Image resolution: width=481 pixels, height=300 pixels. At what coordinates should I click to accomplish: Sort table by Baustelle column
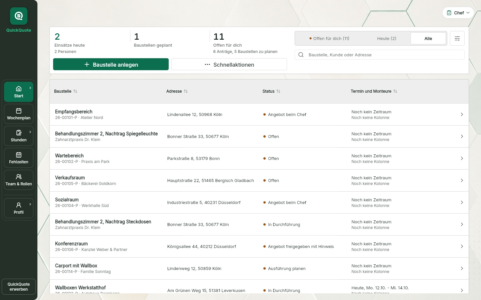pyautogui.click(x=65, y=91)
